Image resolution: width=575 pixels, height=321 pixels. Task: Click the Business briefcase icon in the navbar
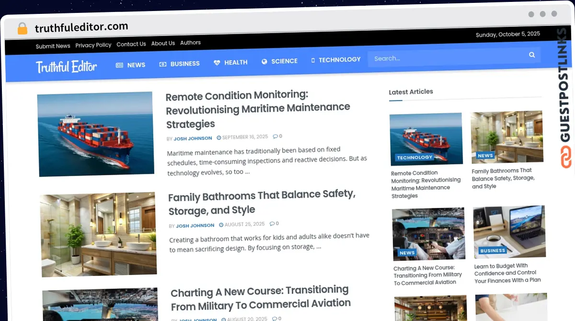162,63
